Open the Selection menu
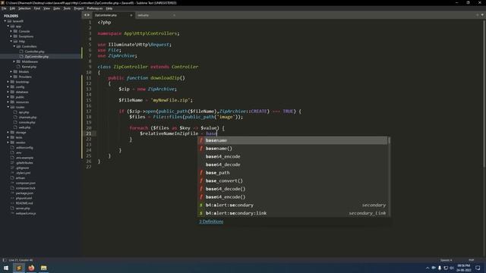486x273 pixels. pyautogui.click(x=24, y=8)
